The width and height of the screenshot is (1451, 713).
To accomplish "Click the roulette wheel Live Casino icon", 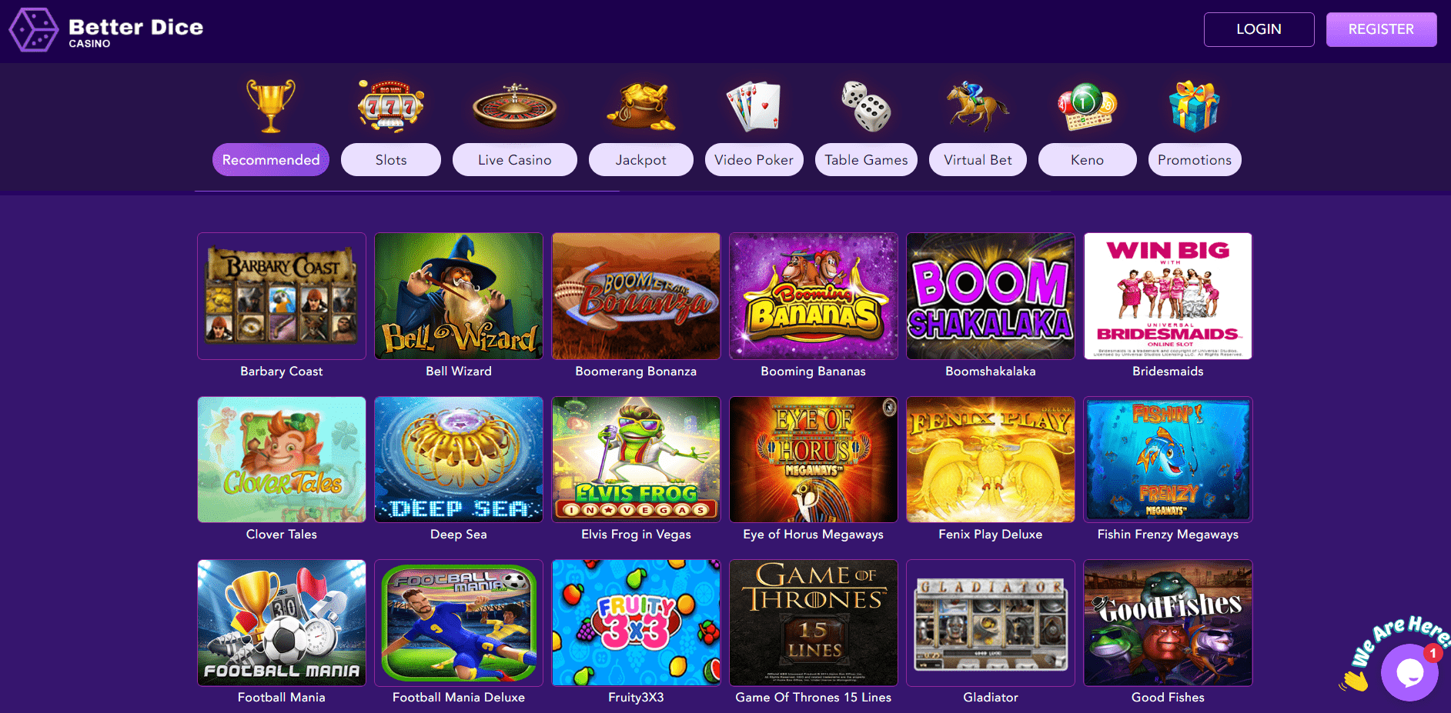I will click(x=514, y=106).
